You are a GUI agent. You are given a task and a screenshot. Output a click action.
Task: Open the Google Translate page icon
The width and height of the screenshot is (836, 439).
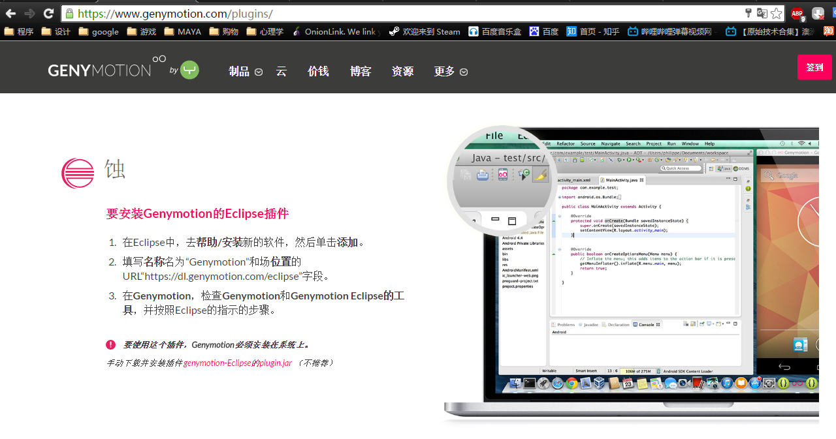point(762,13)
